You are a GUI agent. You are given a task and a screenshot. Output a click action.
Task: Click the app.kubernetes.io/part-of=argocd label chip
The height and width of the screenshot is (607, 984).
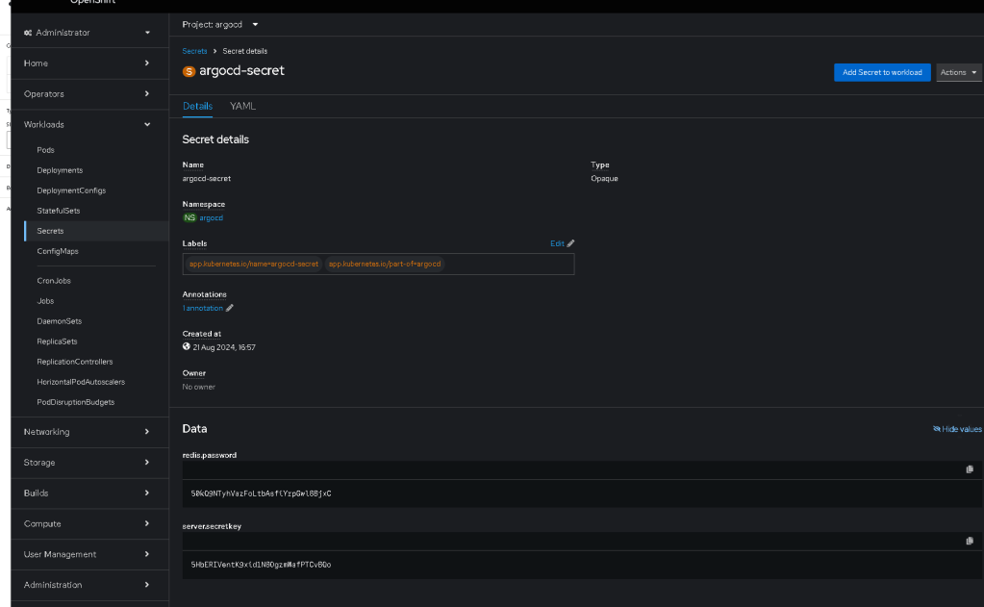click(385, 264)
